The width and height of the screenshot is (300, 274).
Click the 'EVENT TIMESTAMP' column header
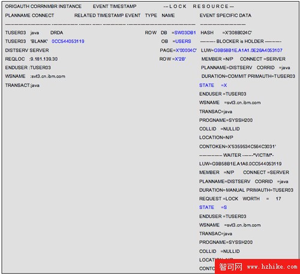(115, 7)
